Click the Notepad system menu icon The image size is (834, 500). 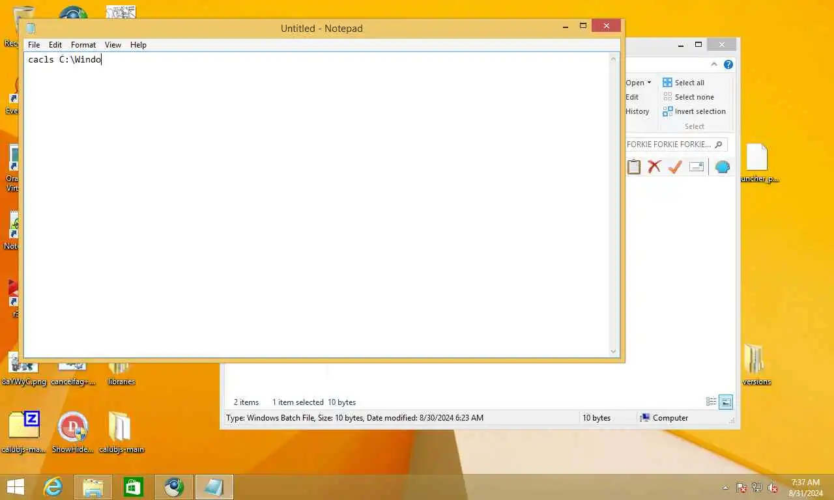[30, 28]
